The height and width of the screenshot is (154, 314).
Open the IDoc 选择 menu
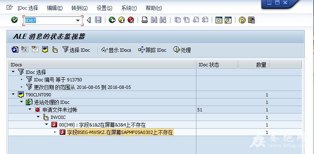coord(28,8)
